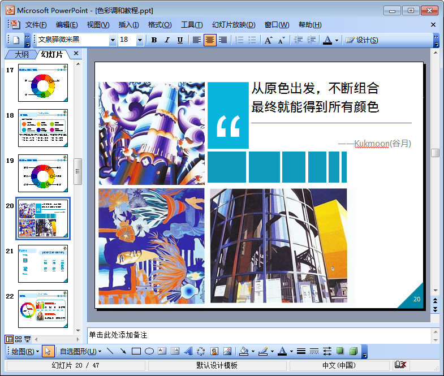Toggle italic text style
The height and width of the screenshot is (376, 444).
pyautogui.click(x=167, y=40)
